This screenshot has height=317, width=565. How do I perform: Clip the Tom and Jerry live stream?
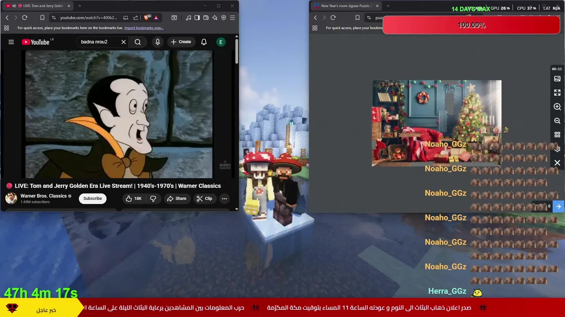click(204, 199)
